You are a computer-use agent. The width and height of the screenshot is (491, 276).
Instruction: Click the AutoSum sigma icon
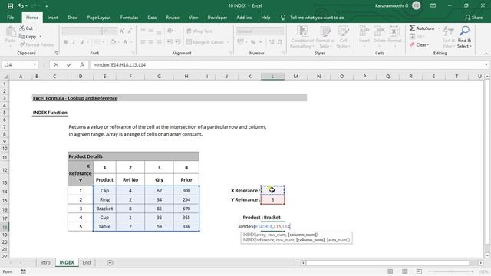click(x=412, y=28)
